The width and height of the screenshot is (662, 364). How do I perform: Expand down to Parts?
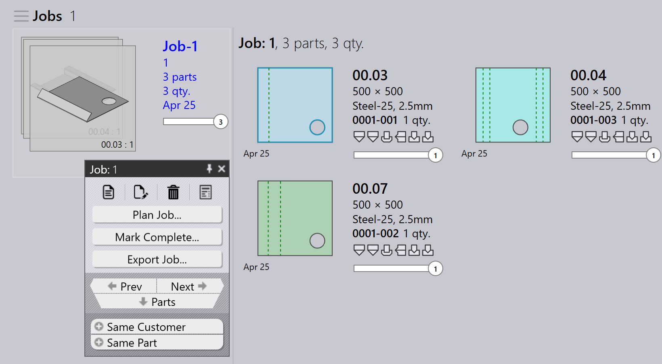(x=157, y=301)
